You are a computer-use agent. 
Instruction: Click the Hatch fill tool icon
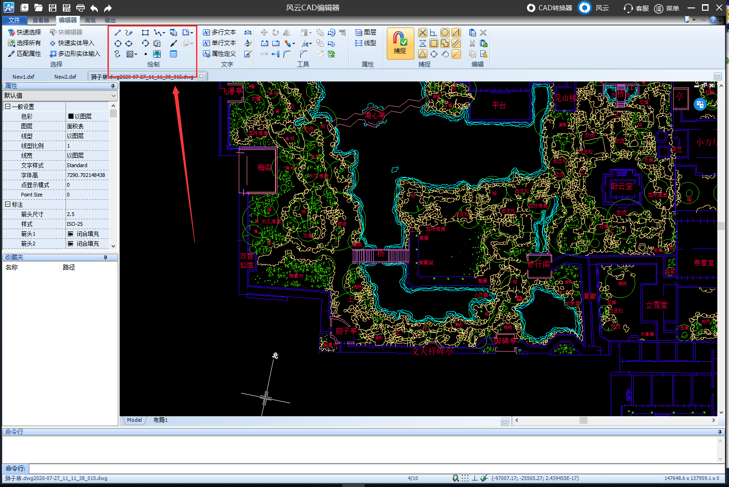(x=130, y=54)
